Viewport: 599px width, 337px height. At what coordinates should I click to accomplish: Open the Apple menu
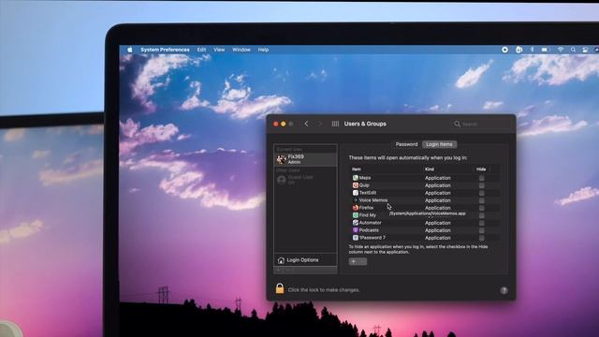click(130, 50)
